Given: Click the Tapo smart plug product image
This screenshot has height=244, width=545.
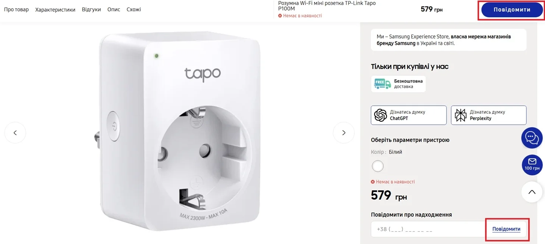Looking at the screenshot, I should pyautogui.click(x=179, y=130).
